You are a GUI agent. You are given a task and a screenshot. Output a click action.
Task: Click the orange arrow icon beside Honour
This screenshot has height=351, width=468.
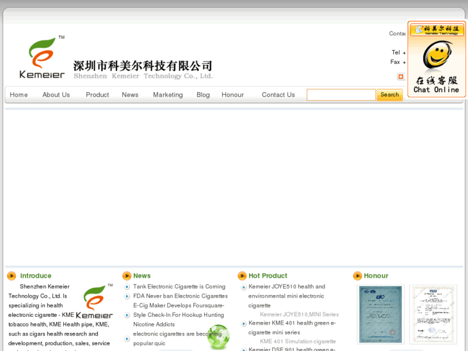coord(357,276)
